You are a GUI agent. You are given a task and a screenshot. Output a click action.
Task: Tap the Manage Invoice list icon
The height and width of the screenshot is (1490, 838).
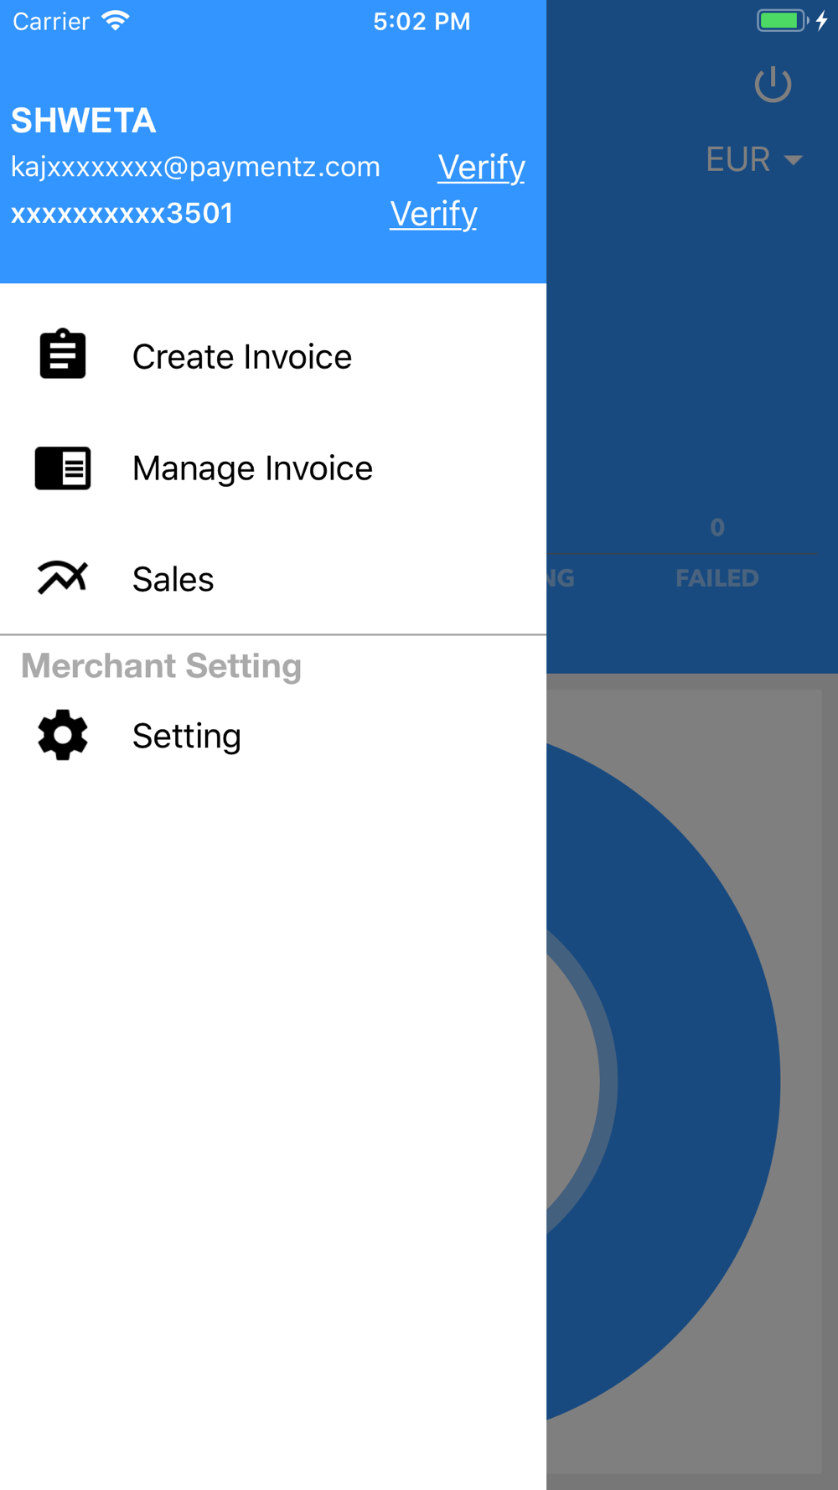coord(63,468)
